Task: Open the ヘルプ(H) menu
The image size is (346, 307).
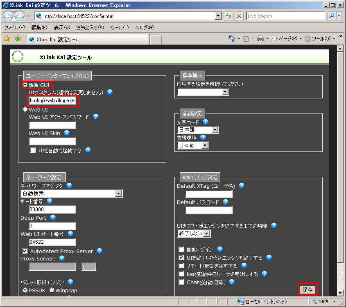Action: 144,28
